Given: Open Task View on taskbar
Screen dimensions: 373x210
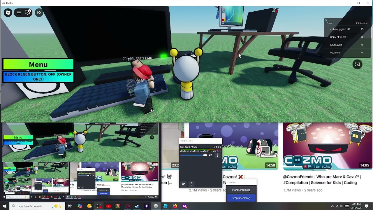Looking at the screenshot, I should click(x=70, y=206).
